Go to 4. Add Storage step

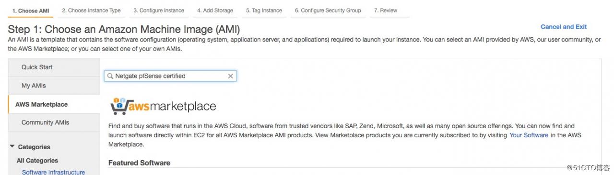(x=215, y=11)
